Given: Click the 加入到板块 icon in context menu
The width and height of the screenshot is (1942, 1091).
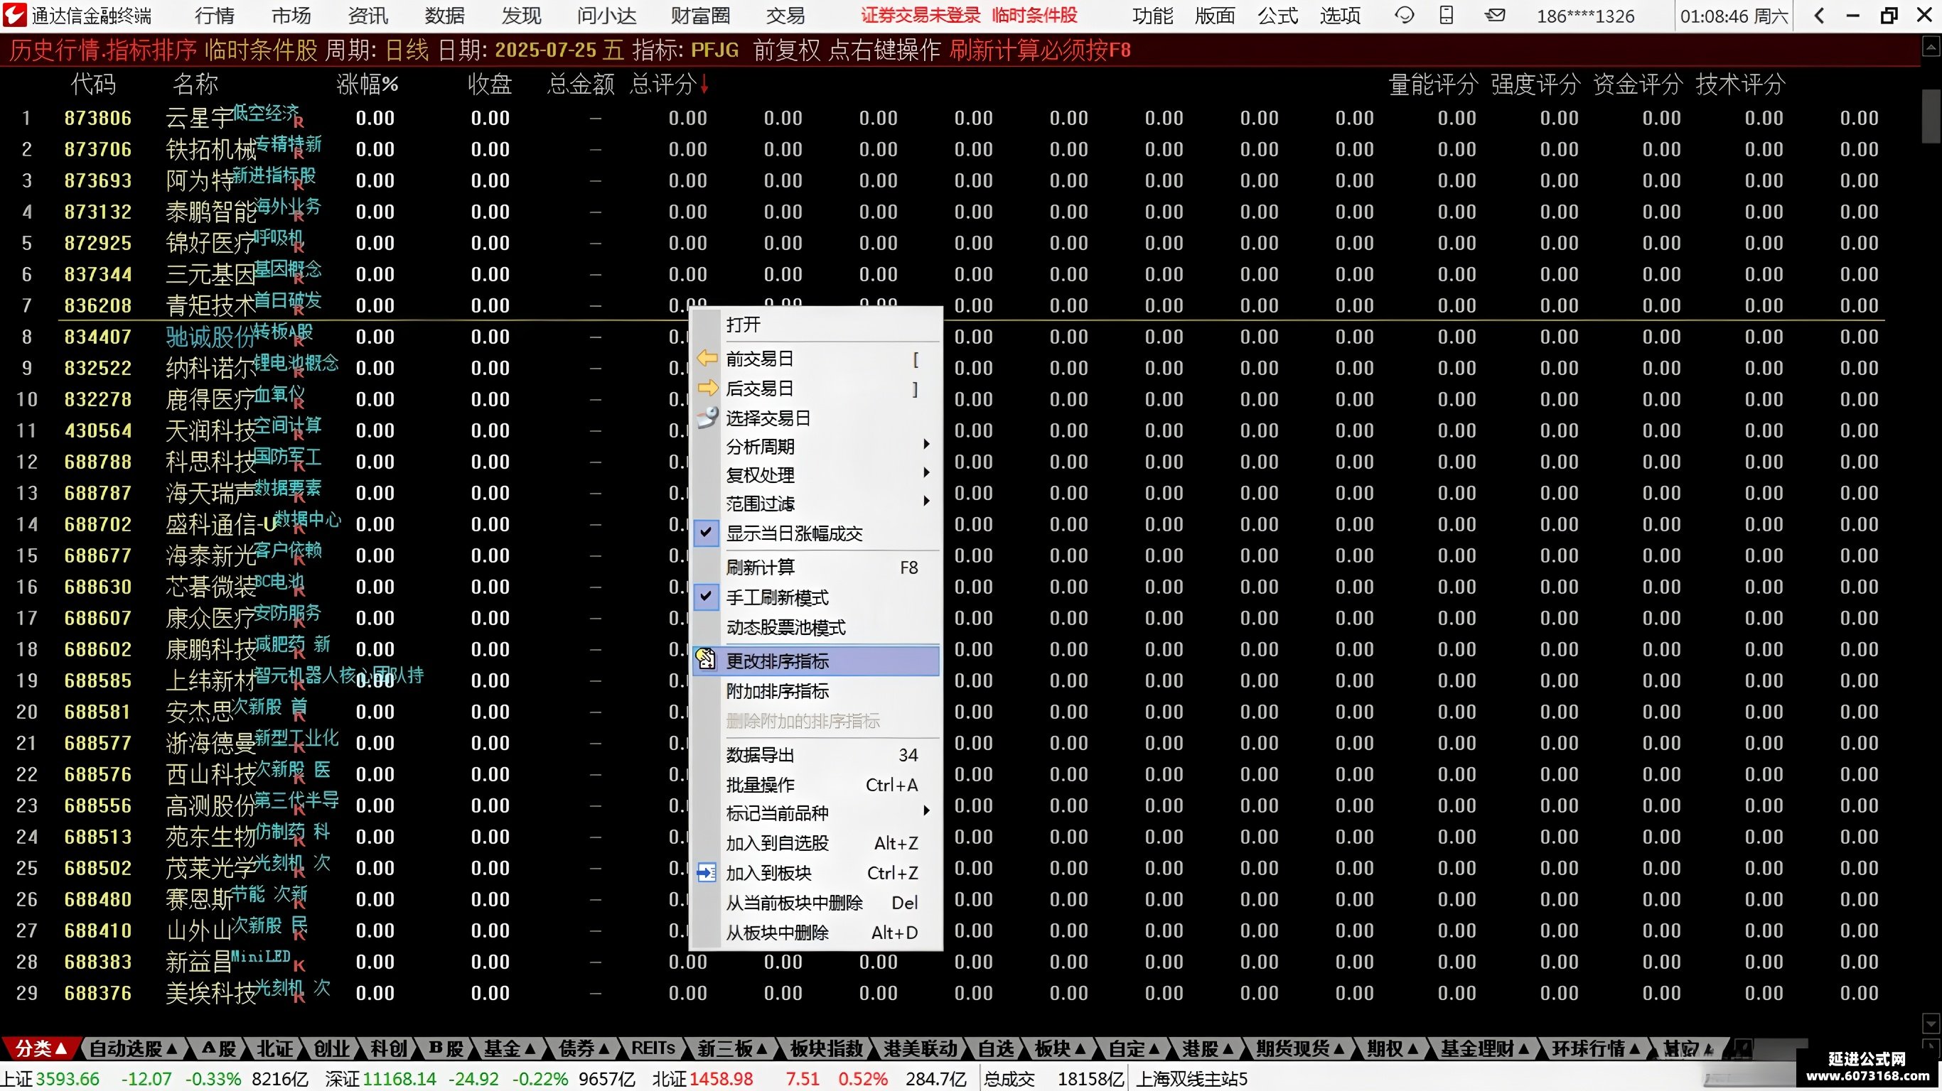Looking at the screenshot, I should click(x=707, y=872).
